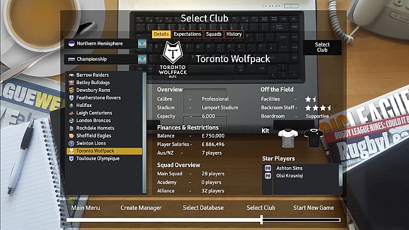
Task: Go back to Main Menu
Action: (x=85, y=208)
